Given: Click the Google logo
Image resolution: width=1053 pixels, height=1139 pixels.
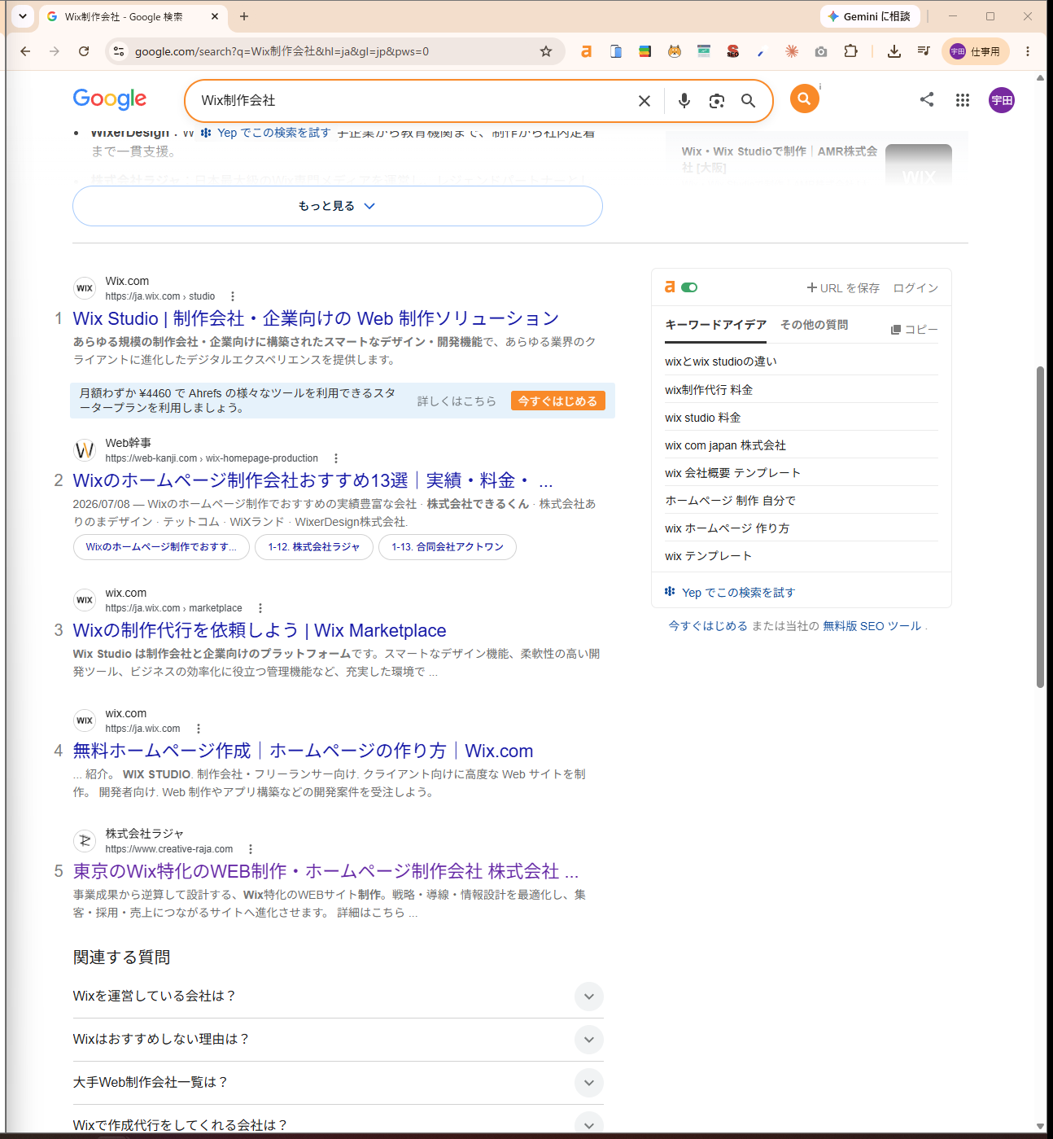Looking at the screenshot, I should pos(110,99).
